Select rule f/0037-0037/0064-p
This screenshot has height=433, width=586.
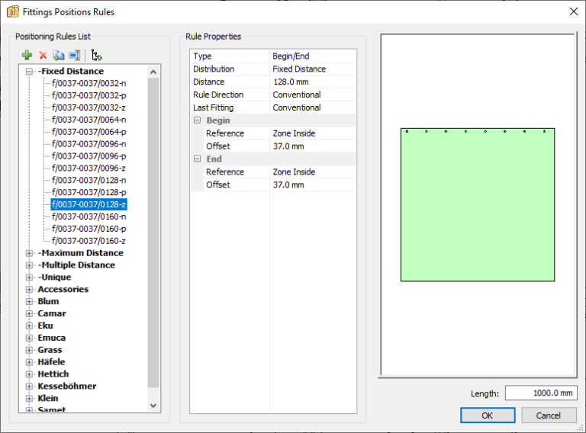pyautogui.click(x=89, y=132)
